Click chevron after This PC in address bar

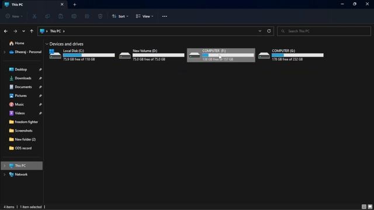click(x=64, y=31)
